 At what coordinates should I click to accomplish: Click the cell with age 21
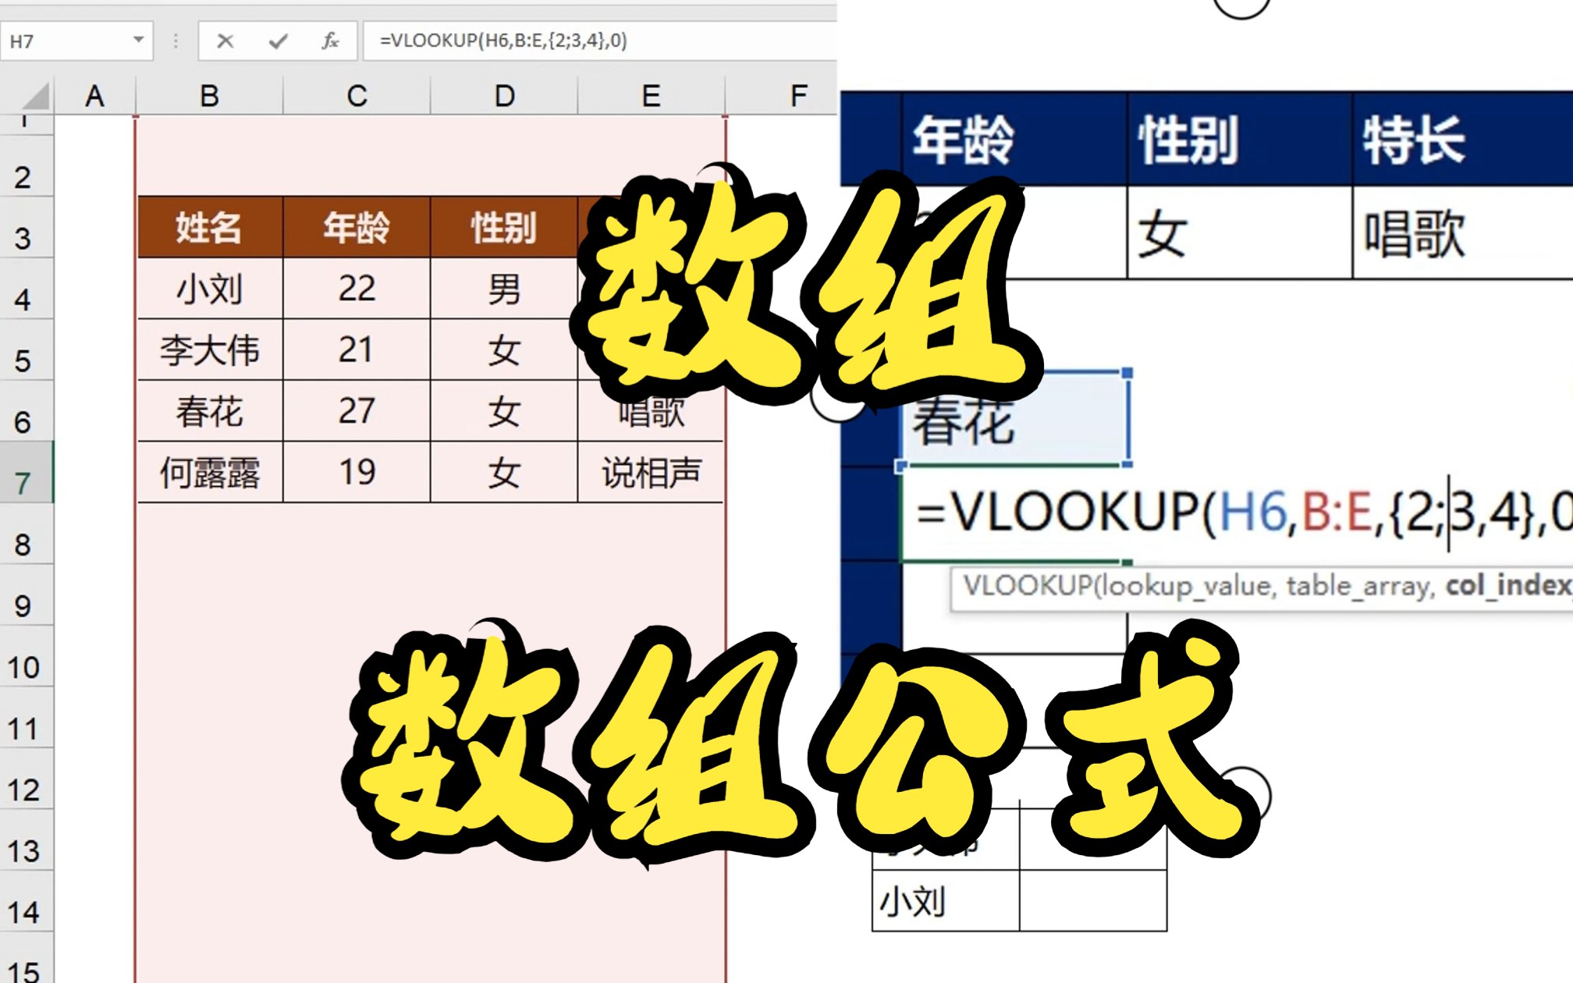pos(357,350)
